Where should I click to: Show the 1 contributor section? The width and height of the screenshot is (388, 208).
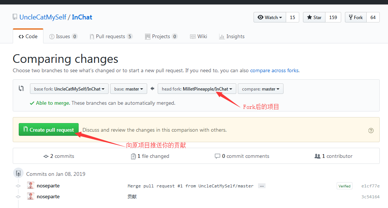[x=333, y=156]
